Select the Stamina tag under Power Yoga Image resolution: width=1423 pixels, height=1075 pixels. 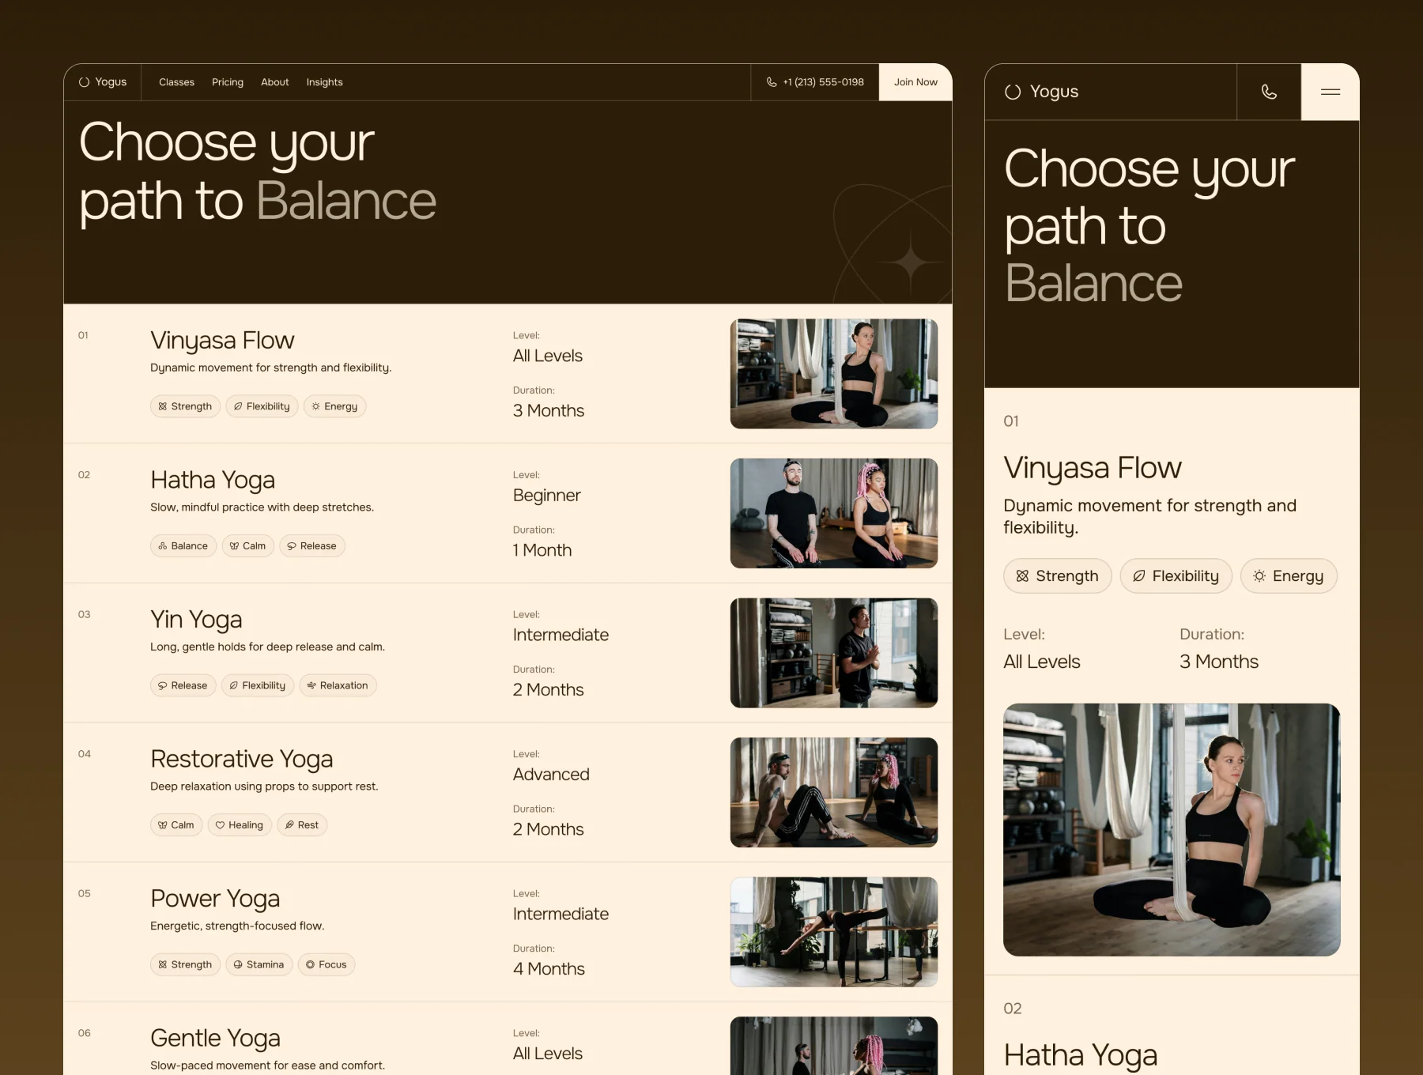click(x=259, y=964)
